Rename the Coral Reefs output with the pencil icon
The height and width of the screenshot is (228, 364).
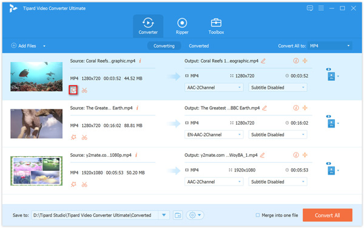tap(263, 61)
